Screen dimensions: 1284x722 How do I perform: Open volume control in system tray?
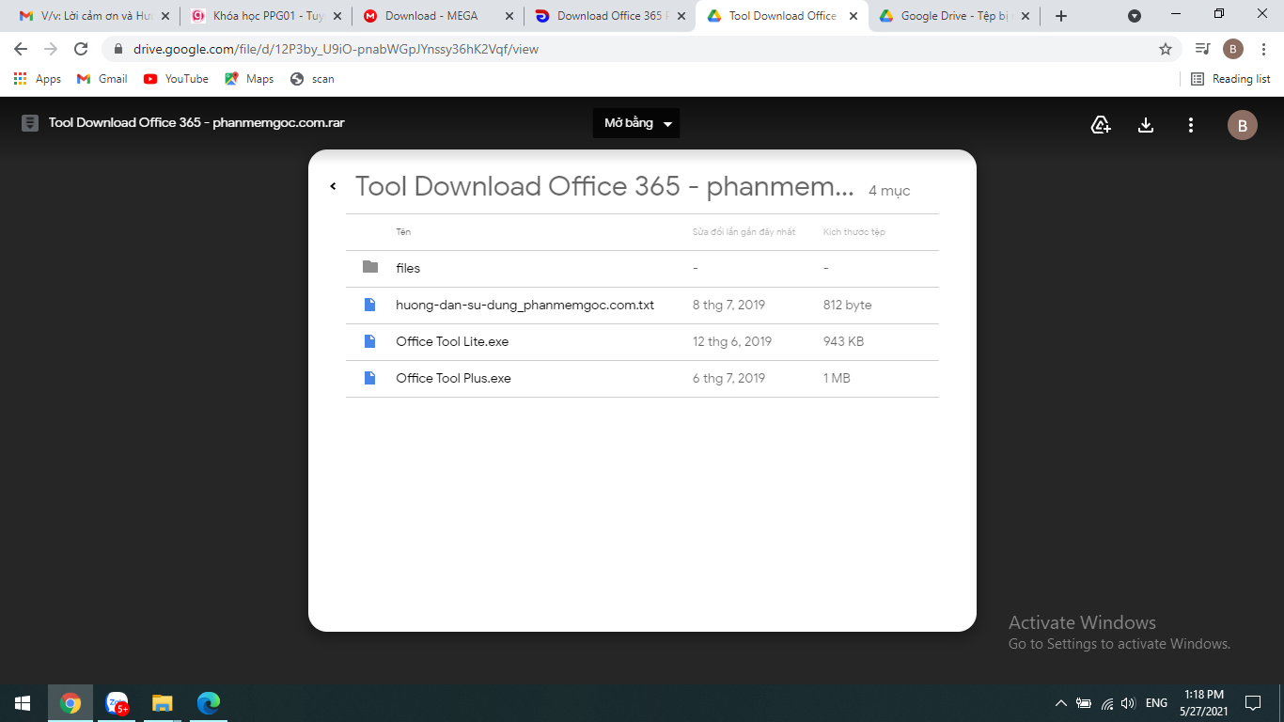tap(1129, 703)
